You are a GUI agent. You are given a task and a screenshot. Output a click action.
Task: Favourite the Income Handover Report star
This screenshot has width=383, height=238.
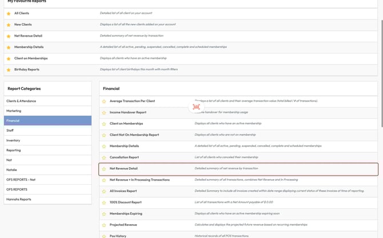point(104,113)
